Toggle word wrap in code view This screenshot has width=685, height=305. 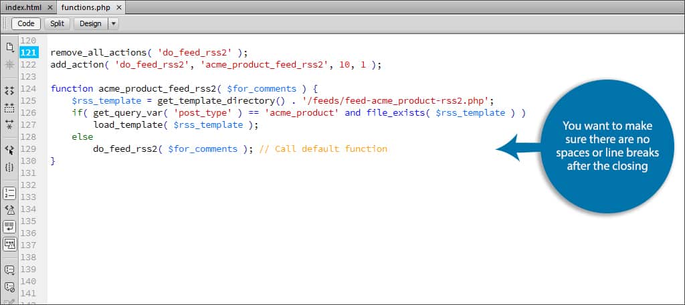[x=9, y=227]
